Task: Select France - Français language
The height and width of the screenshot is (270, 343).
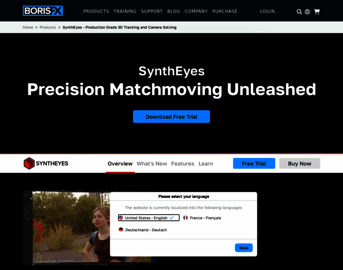Action: coord(202,218)
